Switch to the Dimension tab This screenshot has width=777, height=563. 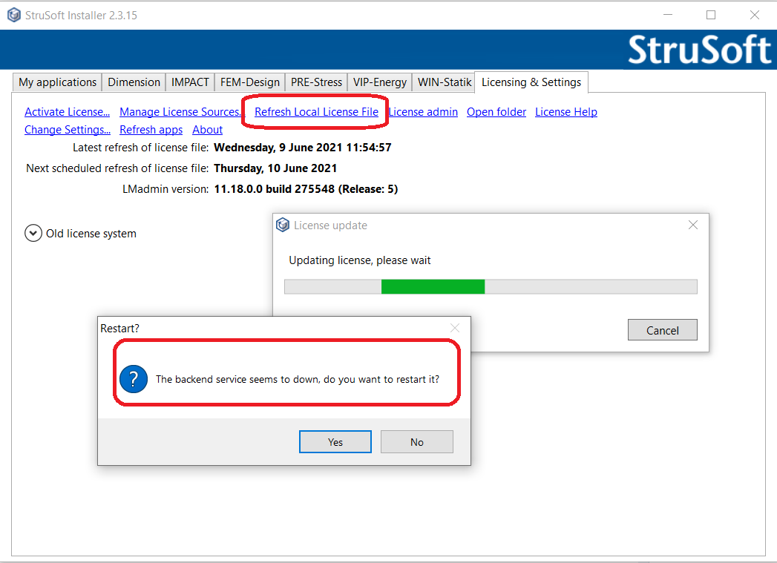coord(134,82)
